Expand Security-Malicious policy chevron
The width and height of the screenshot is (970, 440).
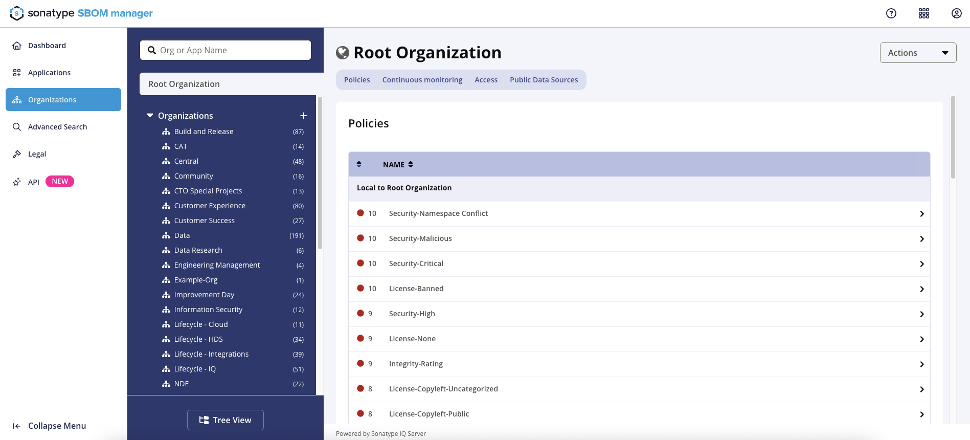[x=921, y=239]
